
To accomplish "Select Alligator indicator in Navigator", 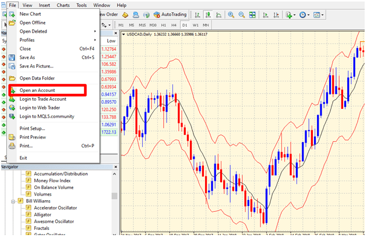I will (43, 215).
